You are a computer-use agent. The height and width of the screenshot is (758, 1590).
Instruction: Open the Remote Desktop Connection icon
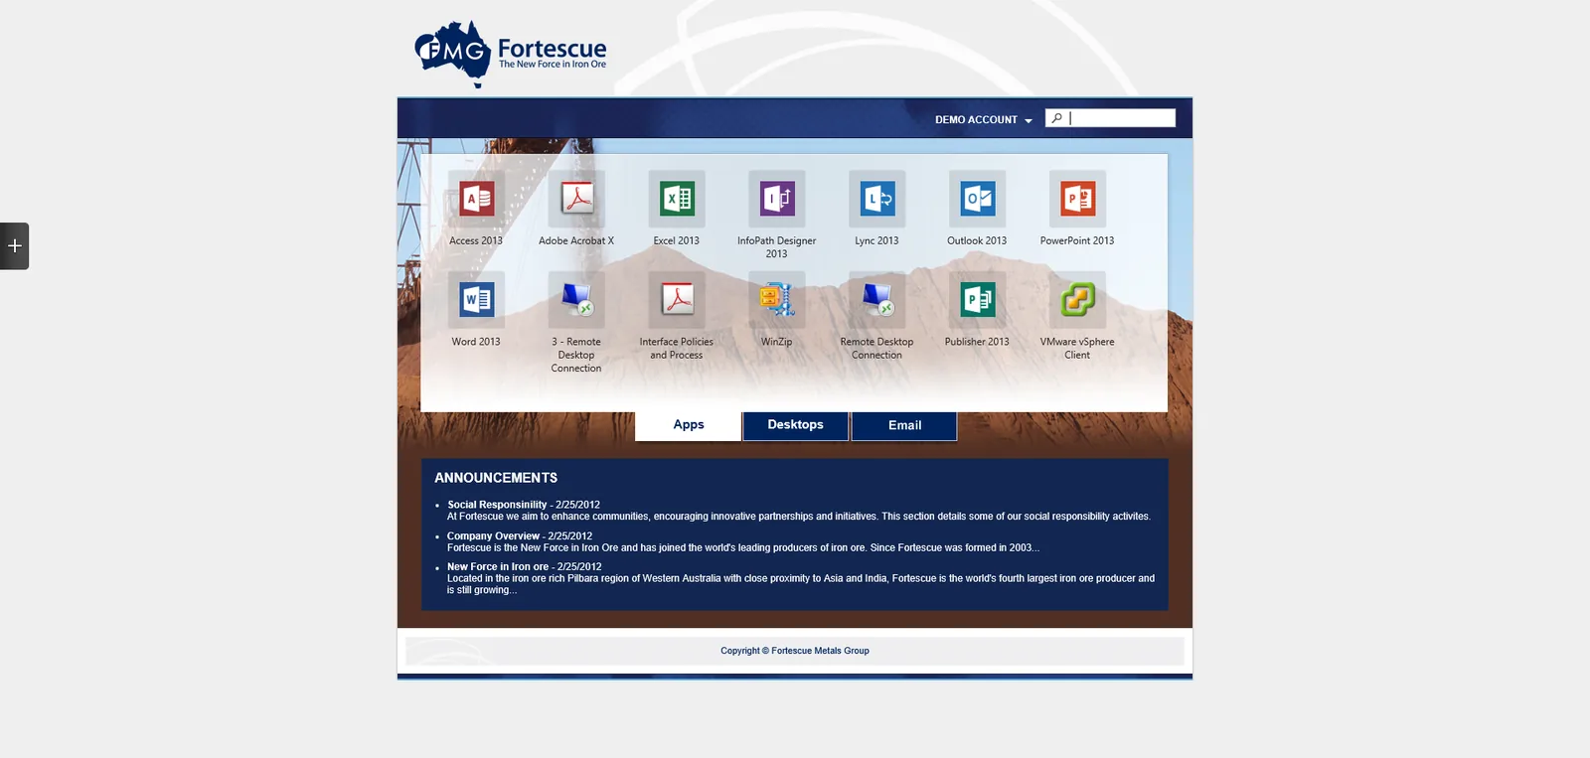(877, 300)
